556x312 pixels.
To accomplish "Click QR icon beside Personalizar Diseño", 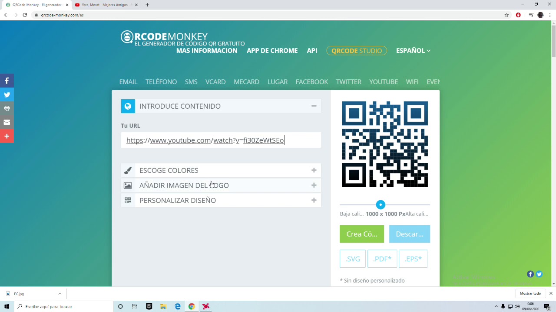I will coord(128,200).
